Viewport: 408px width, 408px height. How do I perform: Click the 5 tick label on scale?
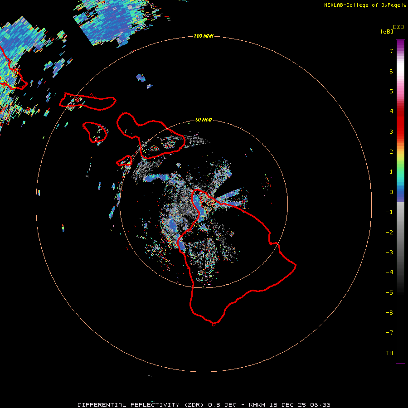pos(391,91)
